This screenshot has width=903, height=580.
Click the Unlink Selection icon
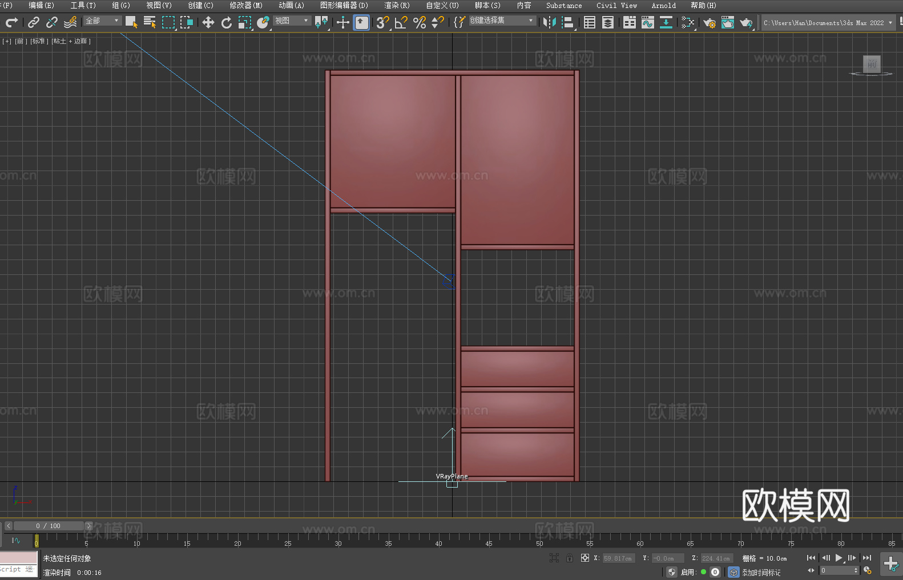52,22
